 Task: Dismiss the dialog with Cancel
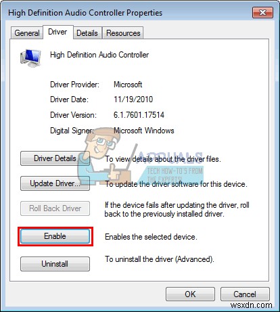245,294
